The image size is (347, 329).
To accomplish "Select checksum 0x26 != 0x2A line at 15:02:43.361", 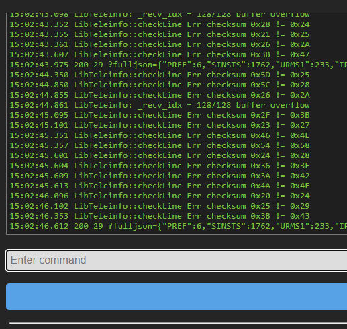I will pyautogui.click(x=160, y=44).
